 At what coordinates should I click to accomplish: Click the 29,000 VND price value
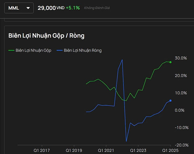coord(51,8)
